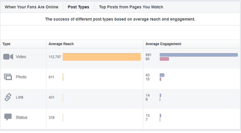Click the blue Link engagement bar
241x133 pixels.
tap(160, 95)
